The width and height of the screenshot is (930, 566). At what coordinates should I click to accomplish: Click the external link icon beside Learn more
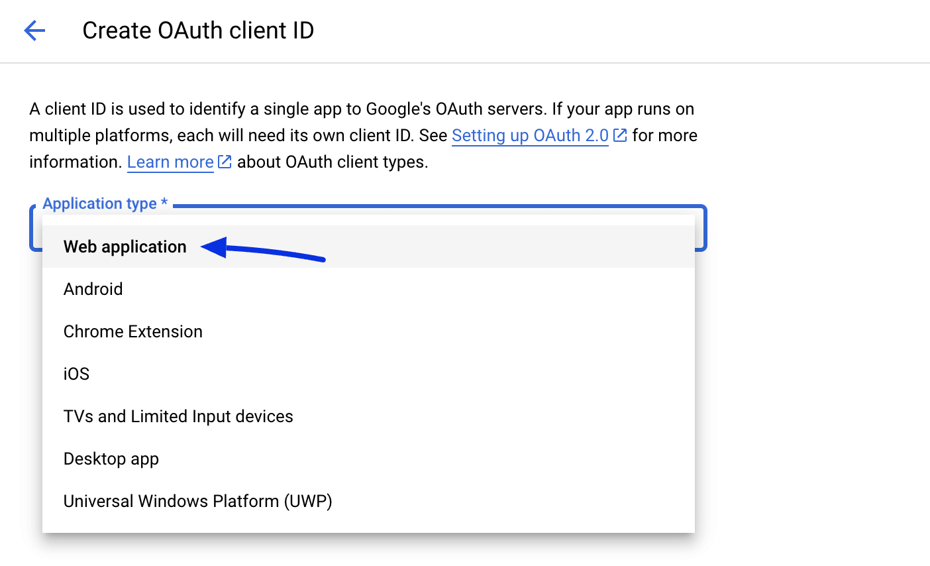[225, 162]
